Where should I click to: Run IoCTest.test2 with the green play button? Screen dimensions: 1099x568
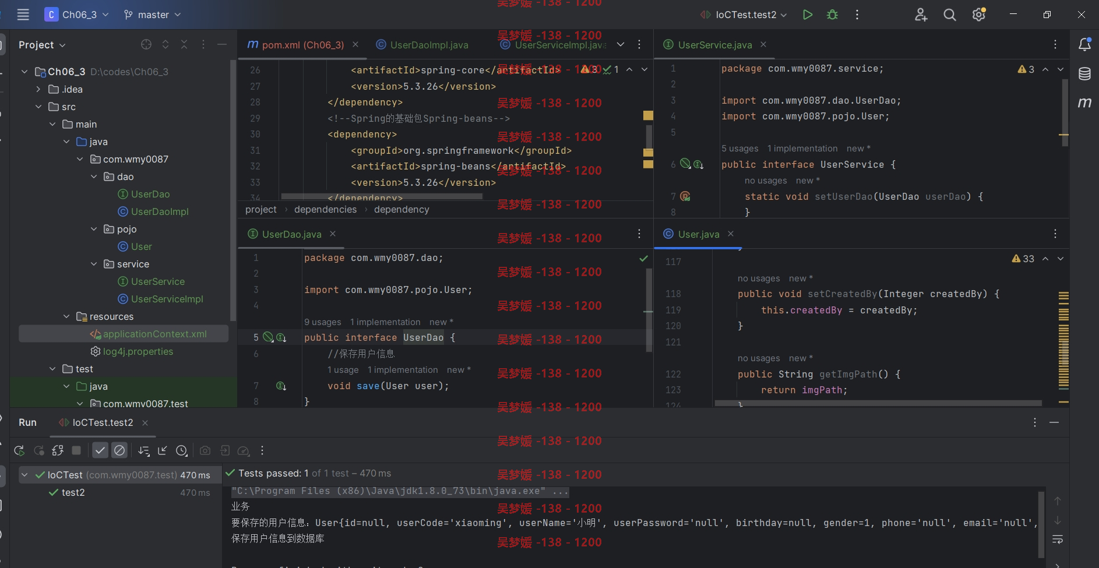click(x=807, y=15)
